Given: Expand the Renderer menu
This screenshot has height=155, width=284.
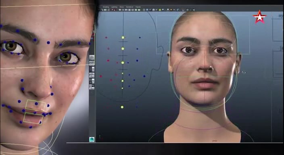Looking at the screenshot, I should pyautogui.click(x=129, y=7).
